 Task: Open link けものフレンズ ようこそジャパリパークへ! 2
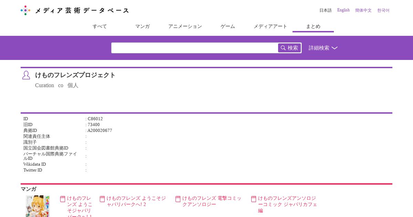(x=136, y=201)
